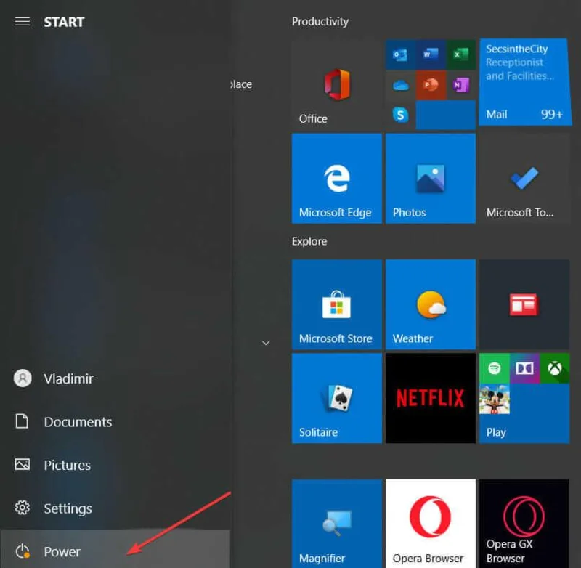
Task: Open the Microsoft Store tile
Action: (337, 304)
